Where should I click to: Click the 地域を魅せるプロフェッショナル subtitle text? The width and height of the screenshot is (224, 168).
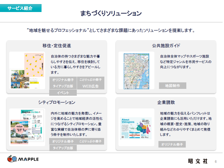111,30
